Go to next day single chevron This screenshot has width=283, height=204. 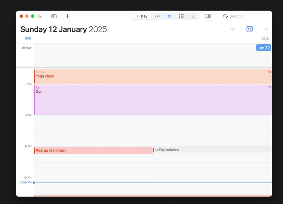coord(259,29)
